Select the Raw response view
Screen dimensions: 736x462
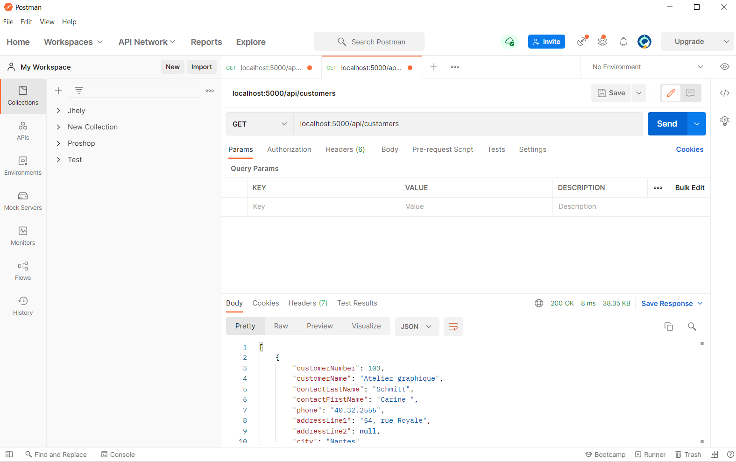tap(281, 326)
